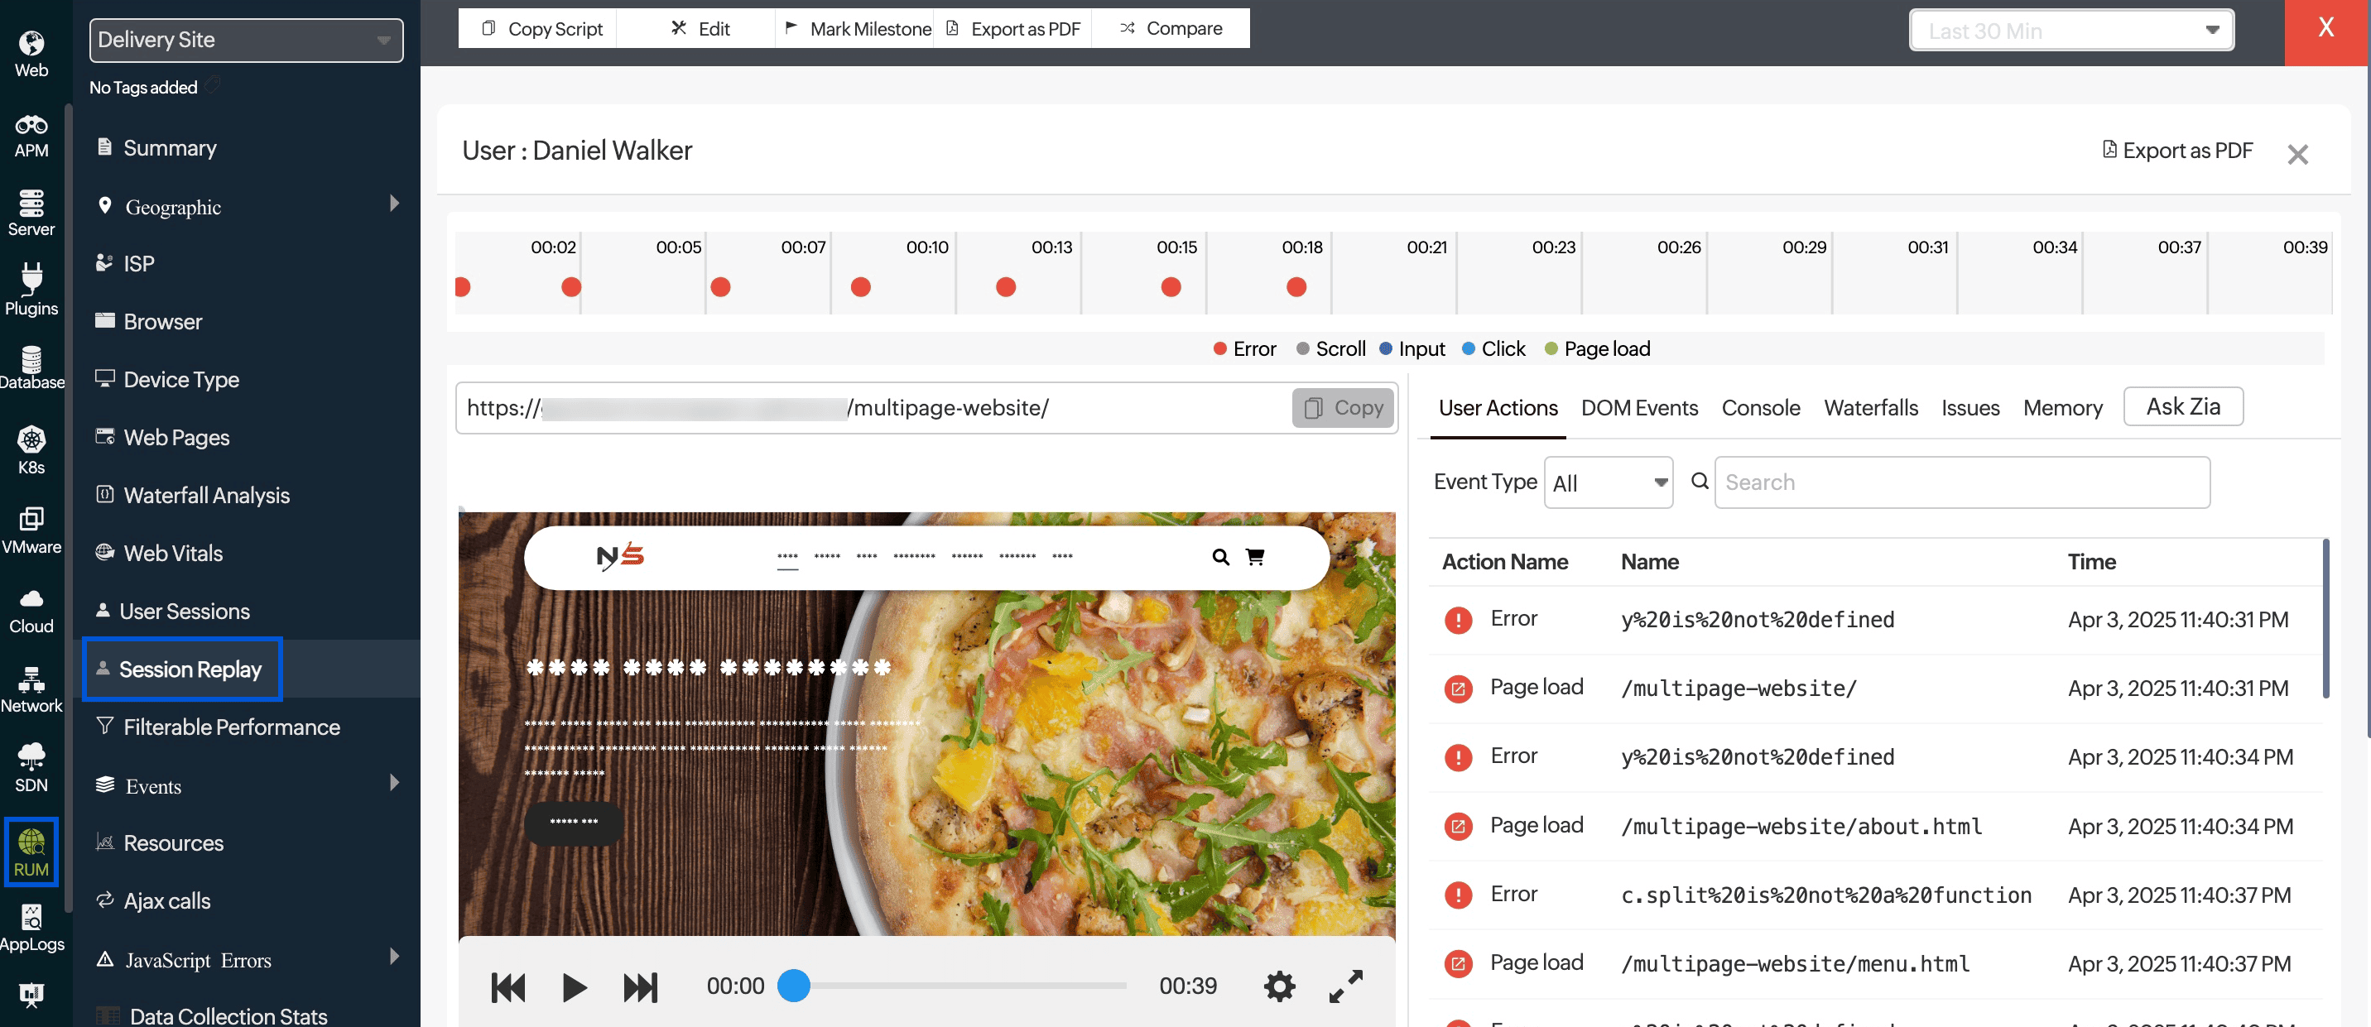Open the Event Type All dropdown
This screenshot has width=2371, height=1027.
click(x=1609, y=482)
